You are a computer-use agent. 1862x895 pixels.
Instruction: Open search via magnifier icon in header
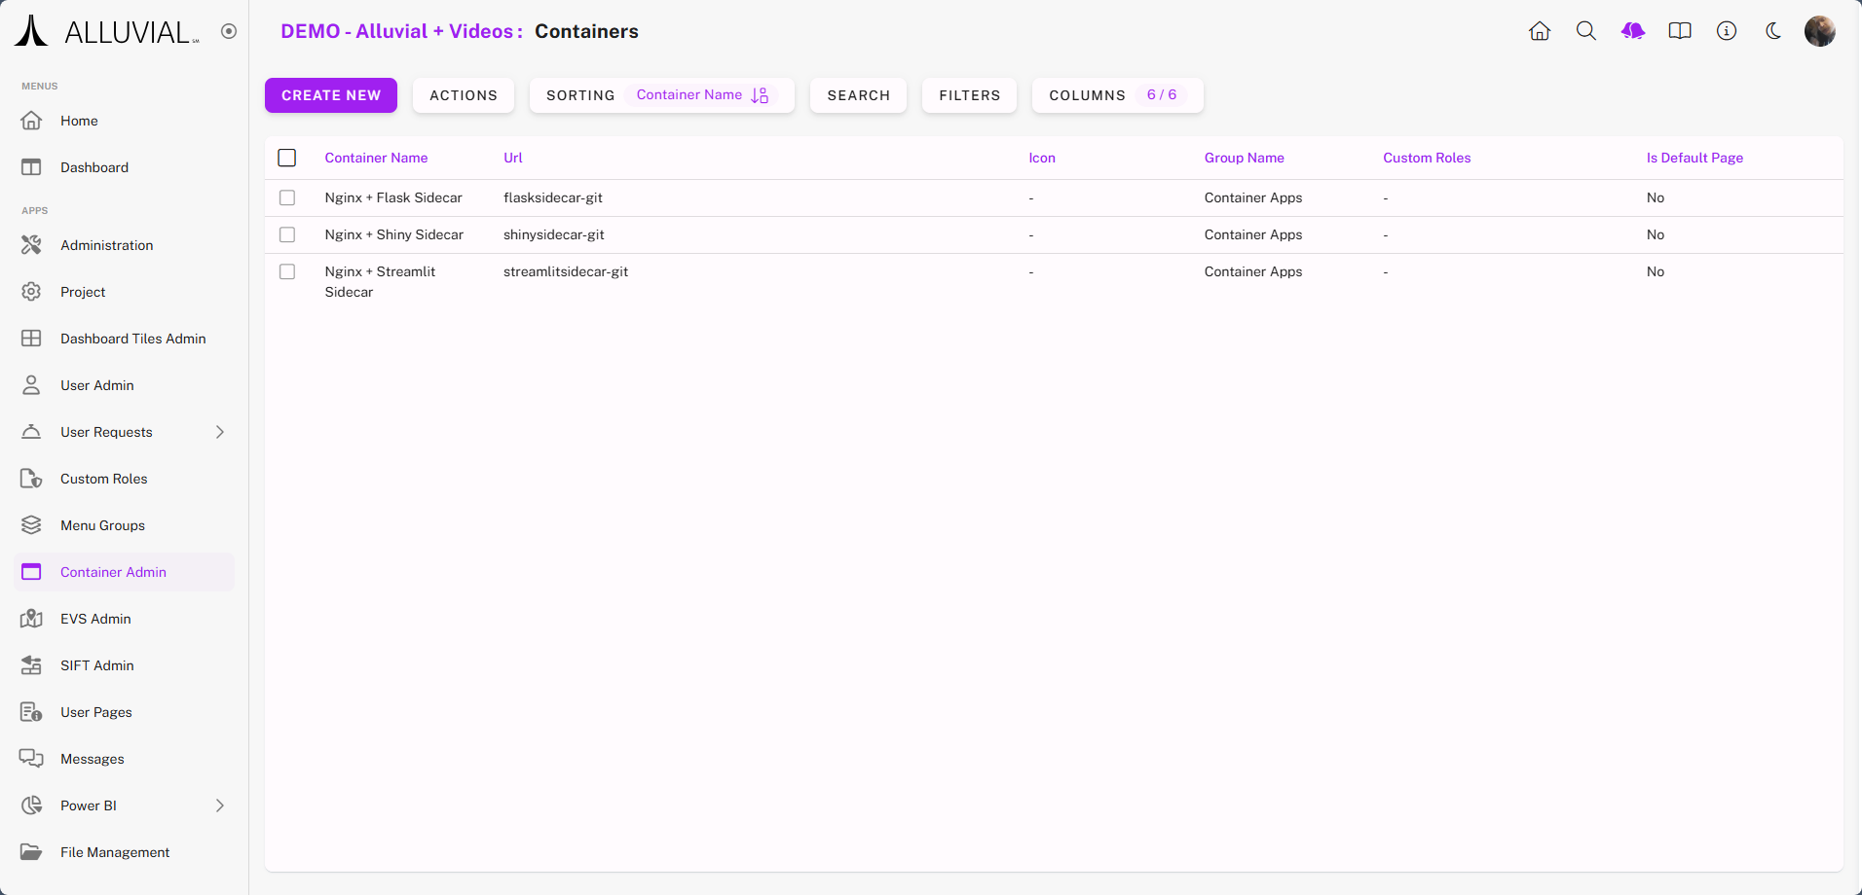(x=1586, y=31)
